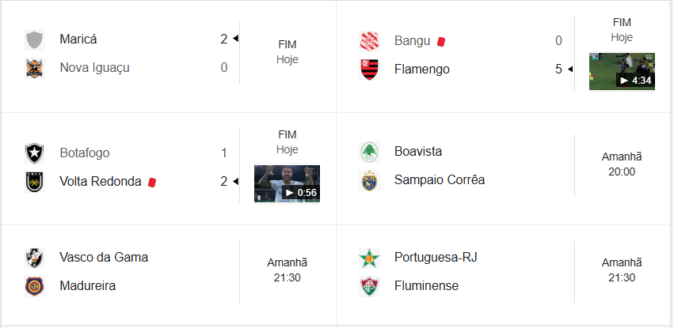
Task: Open the Fluminense team name link
Action: [426, 286]
